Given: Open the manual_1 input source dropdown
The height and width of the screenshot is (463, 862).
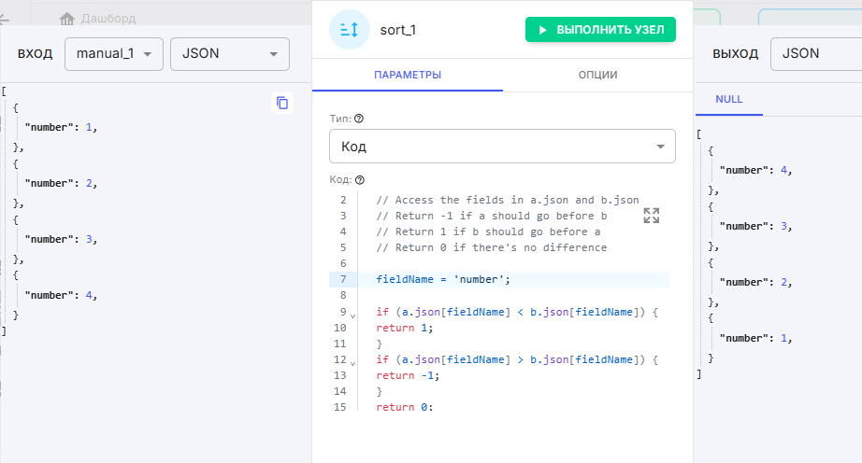Looking at the screenshot, I should click(x=114, y=54).
